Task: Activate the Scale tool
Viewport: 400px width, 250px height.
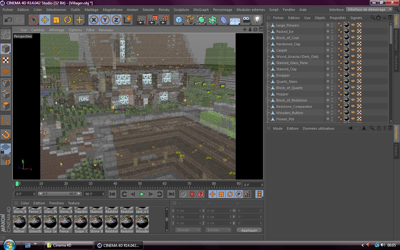Action: [x=56, y=20]
